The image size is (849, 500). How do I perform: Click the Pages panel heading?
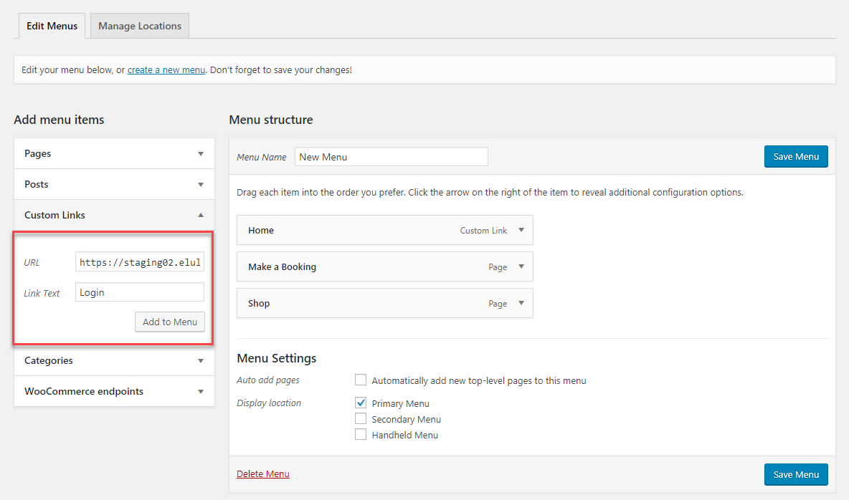(x=38, y=154)
